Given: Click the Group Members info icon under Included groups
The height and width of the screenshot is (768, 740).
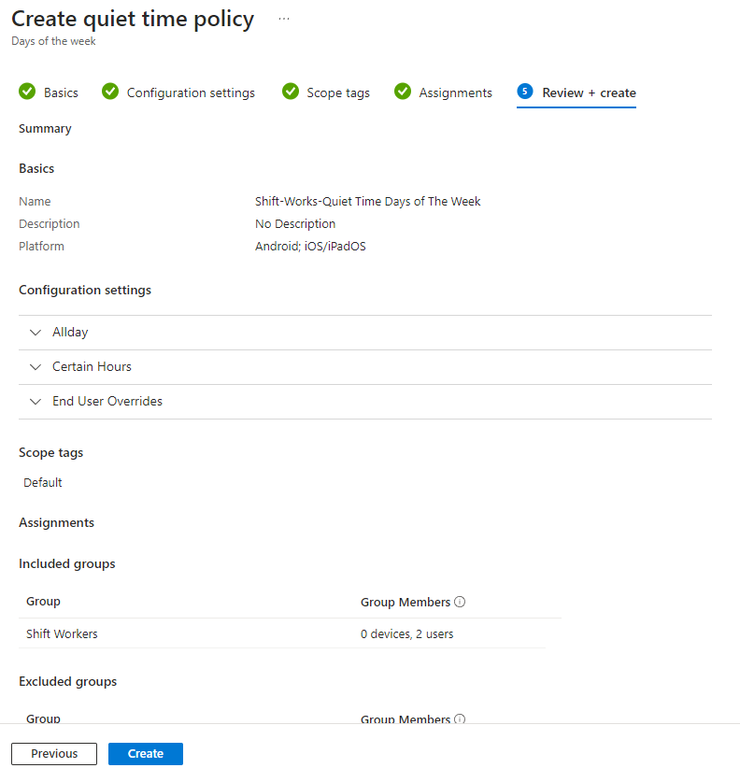Looking at the screenshot, I should 460,602.
